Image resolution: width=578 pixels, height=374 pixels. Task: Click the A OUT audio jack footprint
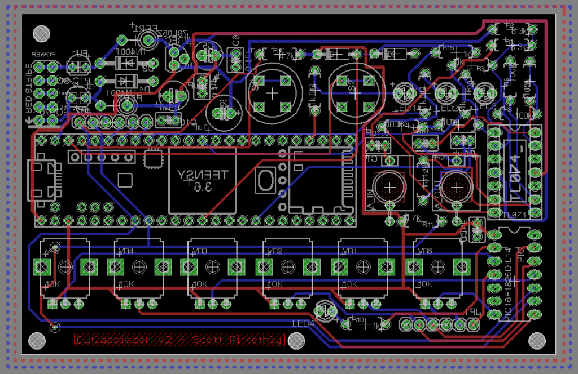tap(456, 186)
